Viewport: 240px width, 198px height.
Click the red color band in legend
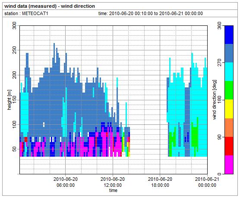click(229, 146)
